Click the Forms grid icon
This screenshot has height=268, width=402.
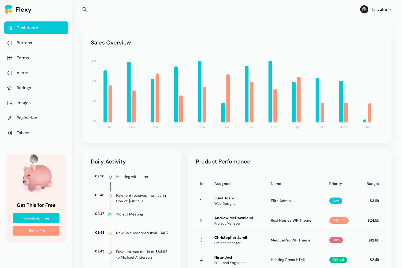point(10,58)
